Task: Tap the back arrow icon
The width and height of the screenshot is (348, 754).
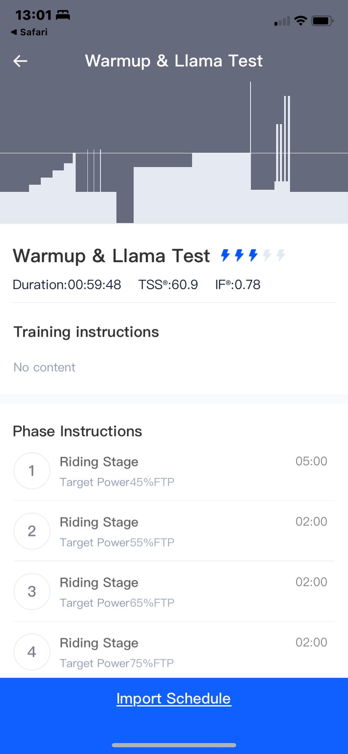Action: (20, 61)
